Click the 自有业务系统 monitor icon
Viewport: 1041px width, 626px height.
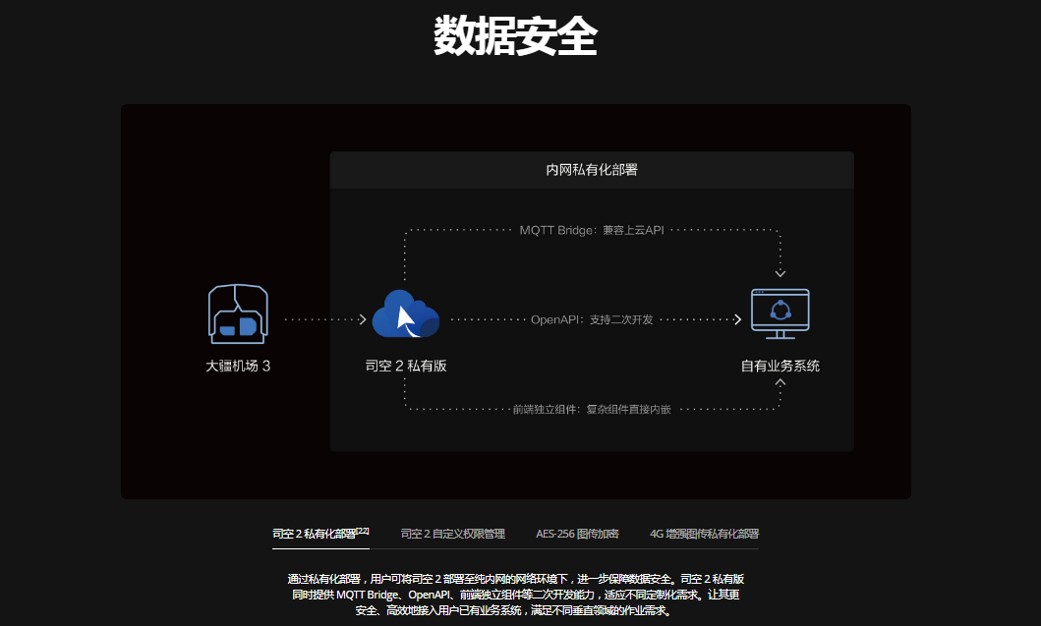[x=780, y=313]
